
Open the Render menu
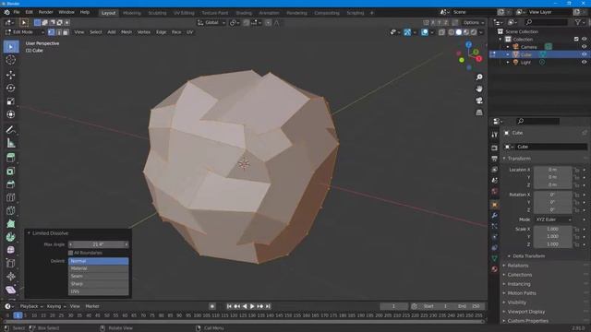pyautogui.click(x=45, y=12)
